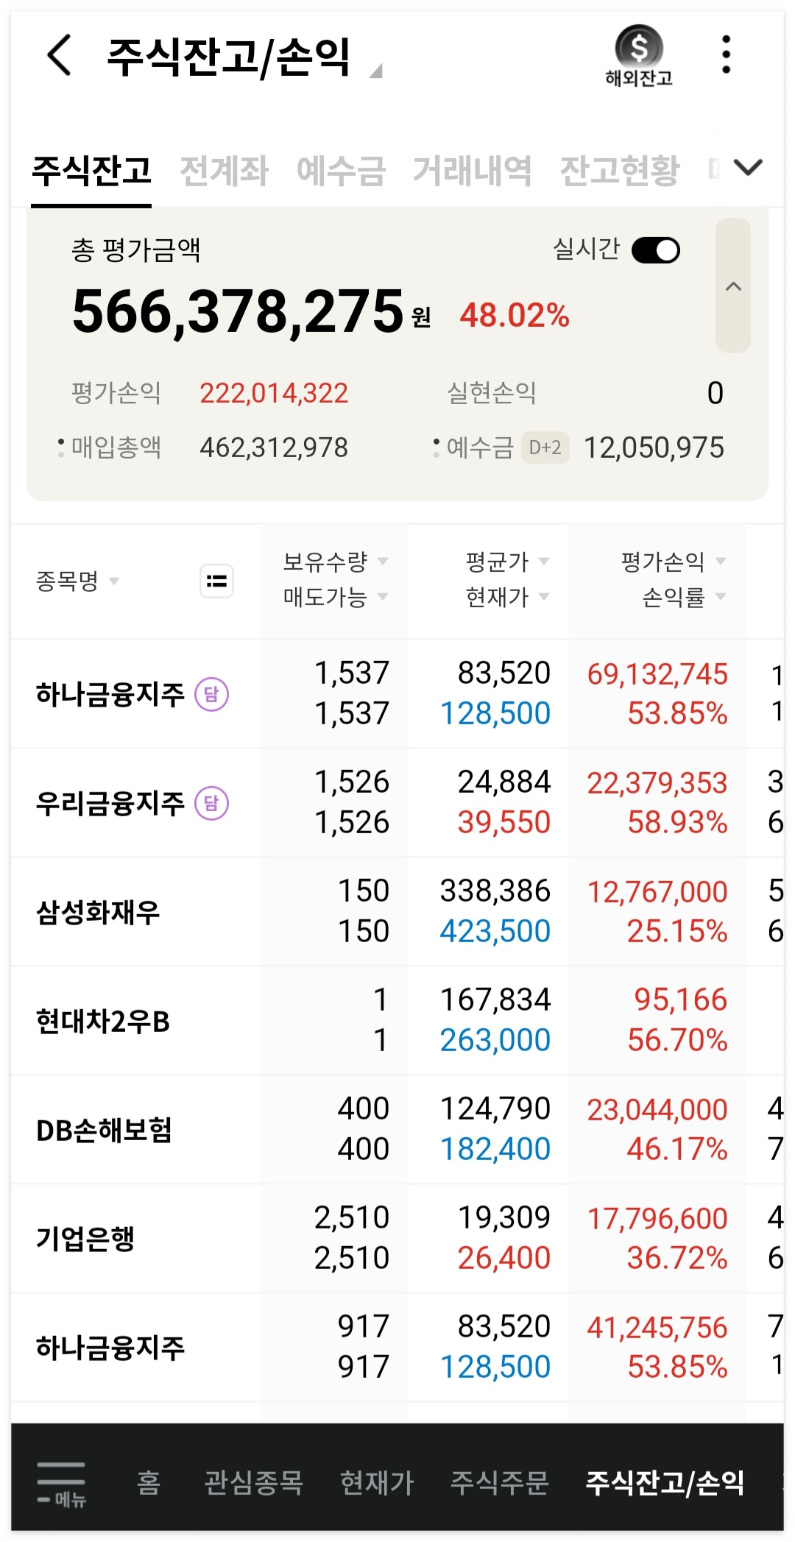Expand the 주식잔고/손익 title dropdown triangle
795x1542 pixels.
pos(375,71)
